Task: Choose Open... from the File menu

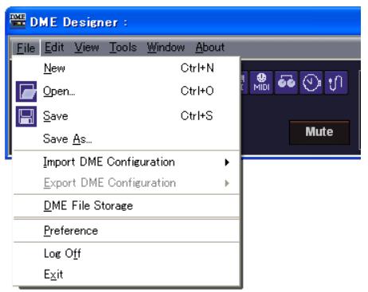Action: pyautogui.click(x=126, y=91)
